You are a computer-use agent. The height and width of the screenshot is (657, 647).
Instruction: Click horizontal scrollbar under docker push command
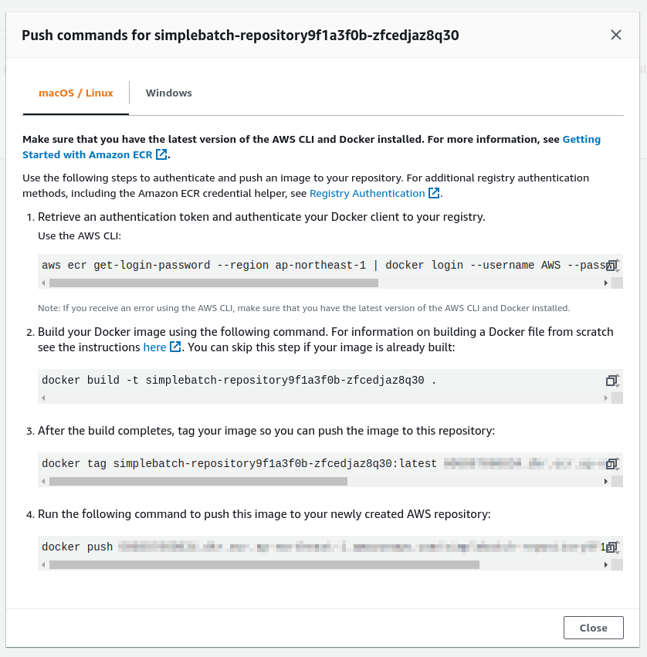click(264, 564)
